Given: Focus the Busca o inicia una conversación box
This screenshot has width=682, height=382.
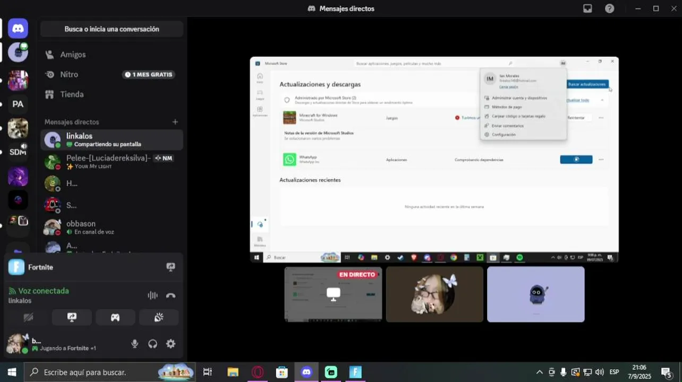Looking at the screenshot, I should [x=112, y=29].
